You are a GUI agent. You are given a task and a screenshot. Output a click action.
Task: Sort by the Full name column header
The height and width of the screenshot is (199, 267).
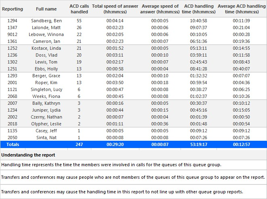pyautogui.click(x=46, y=9)
